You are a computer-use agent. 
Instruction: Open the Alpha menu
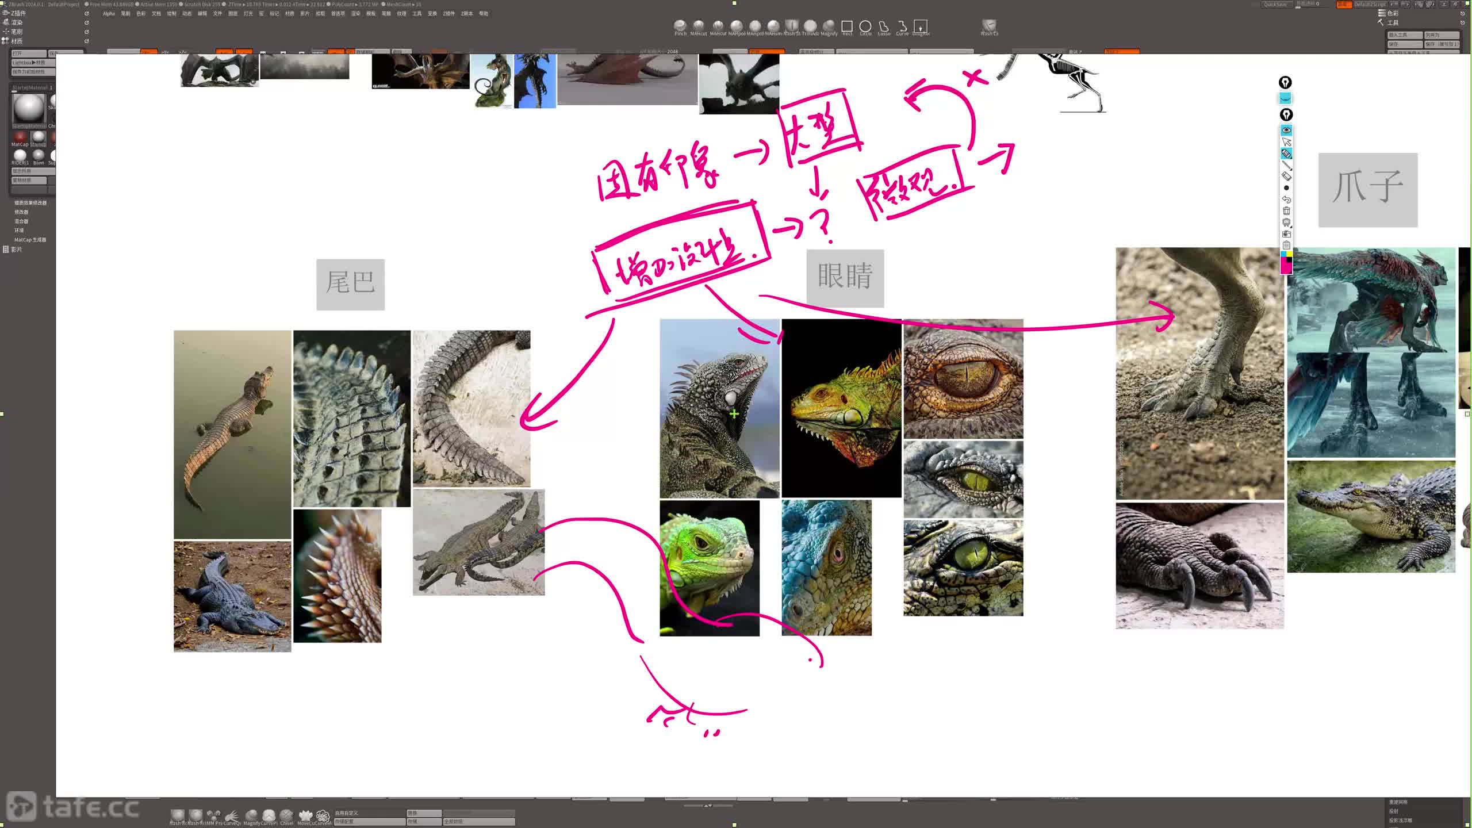pos(109,14)
